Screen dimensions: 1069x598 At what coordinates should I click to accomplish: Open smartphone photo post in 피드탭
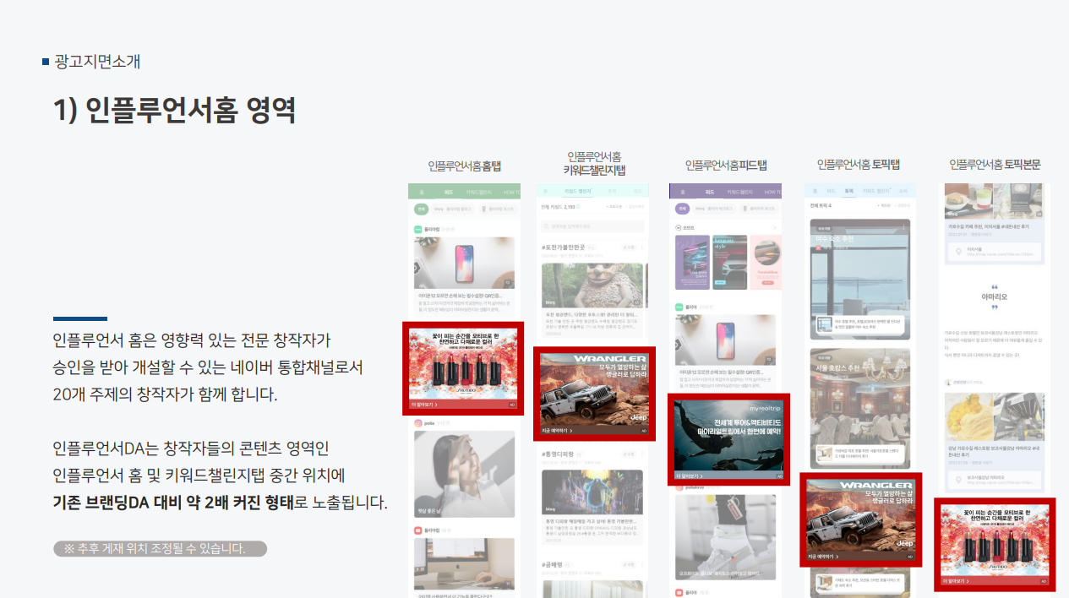coord(725,341)
